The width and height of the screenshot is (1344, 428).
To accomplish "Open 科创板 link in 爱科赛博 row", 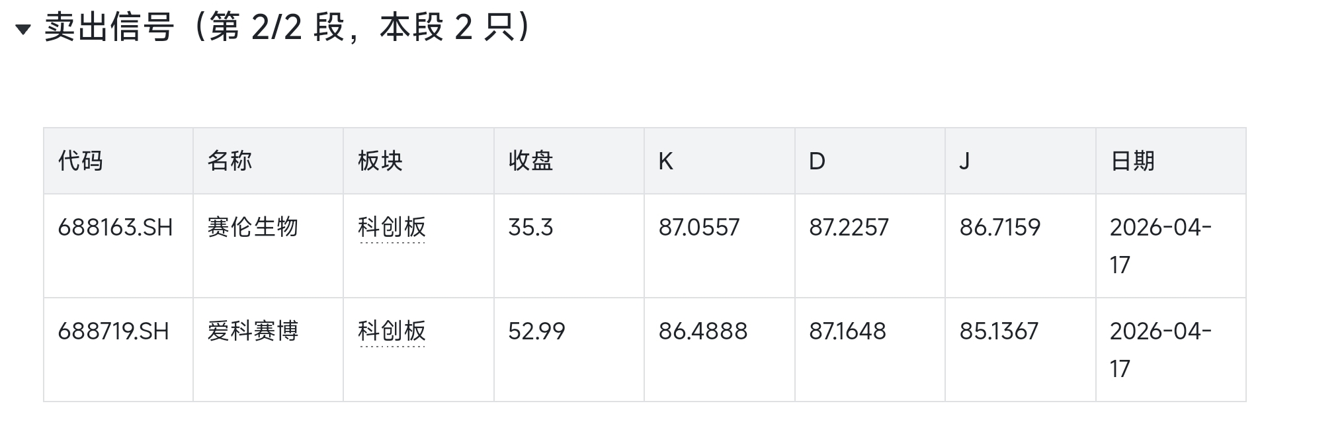I will [x=392, y=331].
